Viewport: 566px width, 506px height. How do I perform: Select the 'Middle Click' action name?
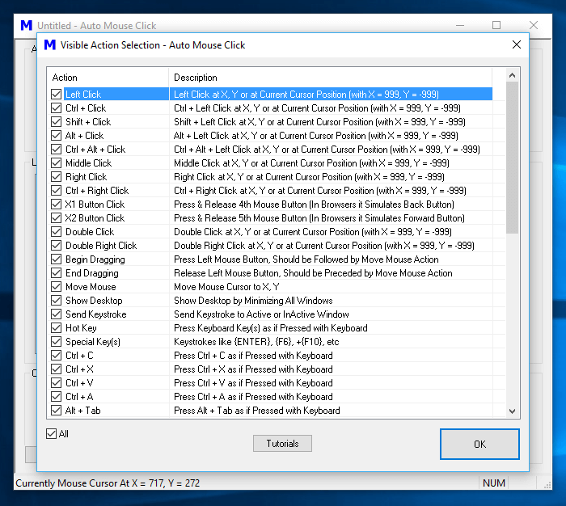coord(88,162)
